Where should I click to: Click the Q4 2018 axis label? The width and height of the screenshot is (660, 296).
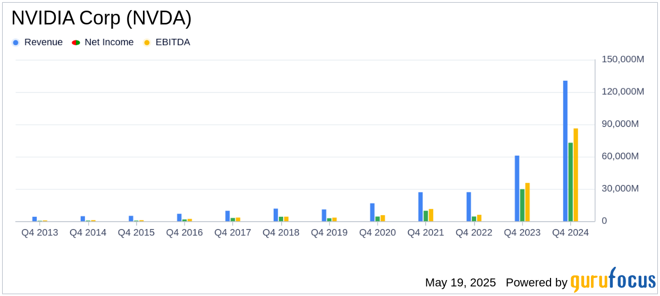tap(281, 233)
